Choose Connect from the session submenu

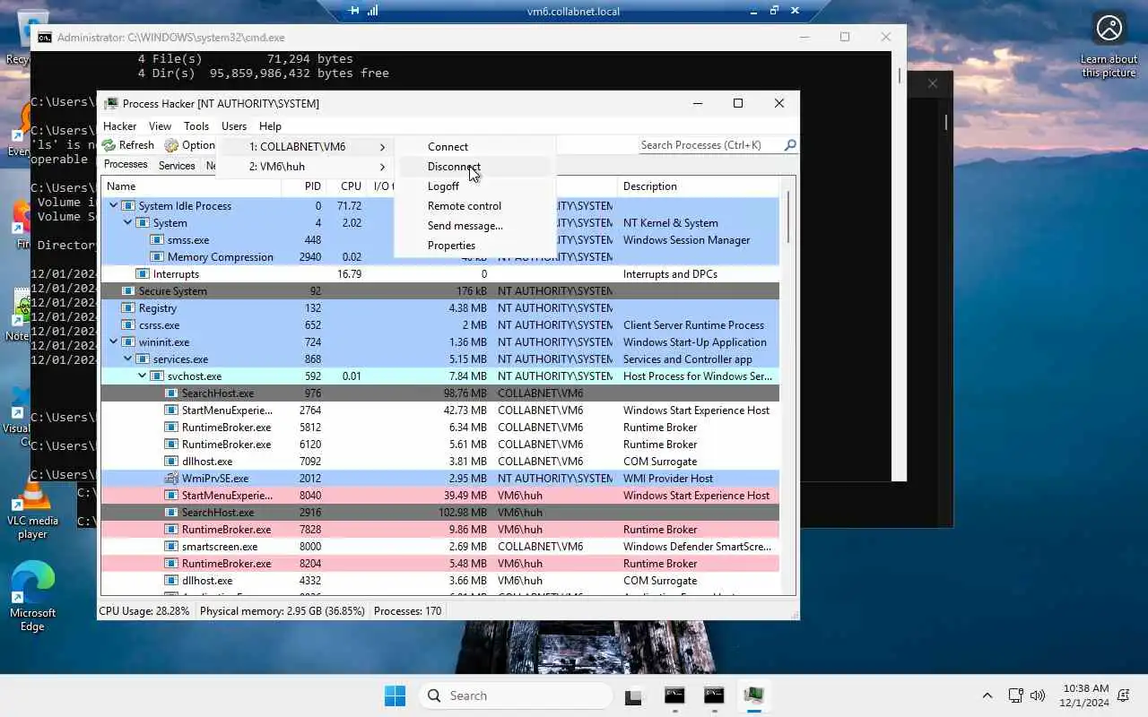[x=474, y=147]
